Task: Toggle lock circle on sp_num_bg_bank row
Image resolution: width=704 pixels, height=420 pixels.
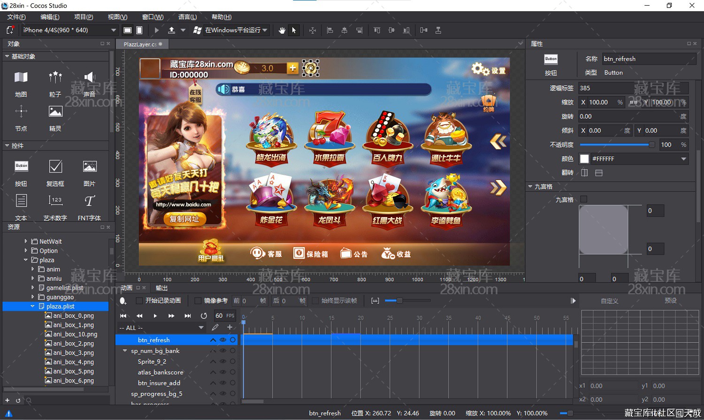Action: (233, 351)
